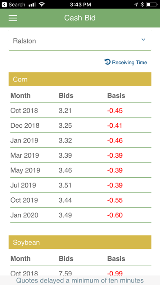Tap the 3.25 bid for Dec 2018
Image resolution: width=160 pixels, height=285 pixels.
[x=65, y=126]
